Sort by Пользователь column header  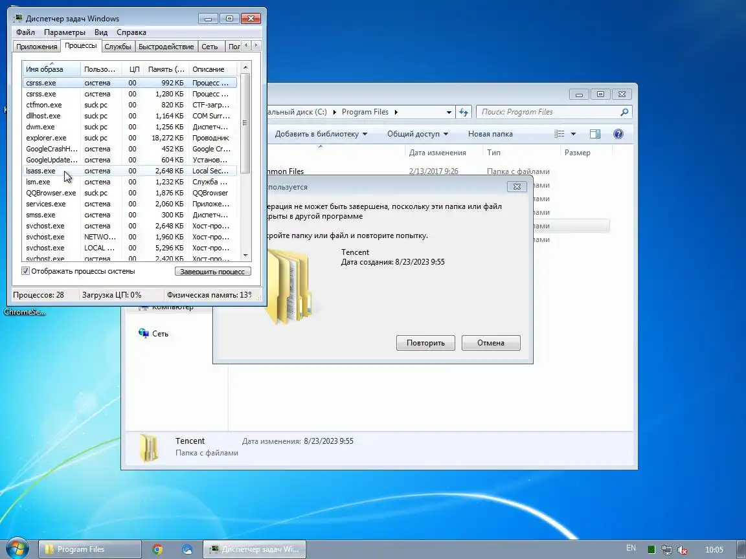[x=101, y=69]
